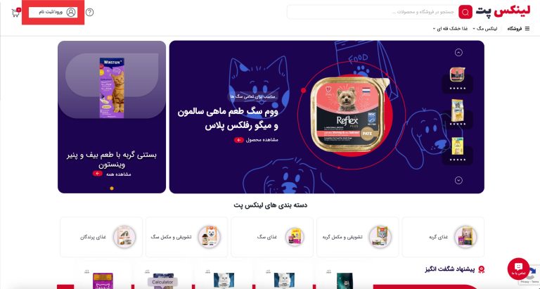Select the orange carousel dot indicator

click(x=112, y=188)
